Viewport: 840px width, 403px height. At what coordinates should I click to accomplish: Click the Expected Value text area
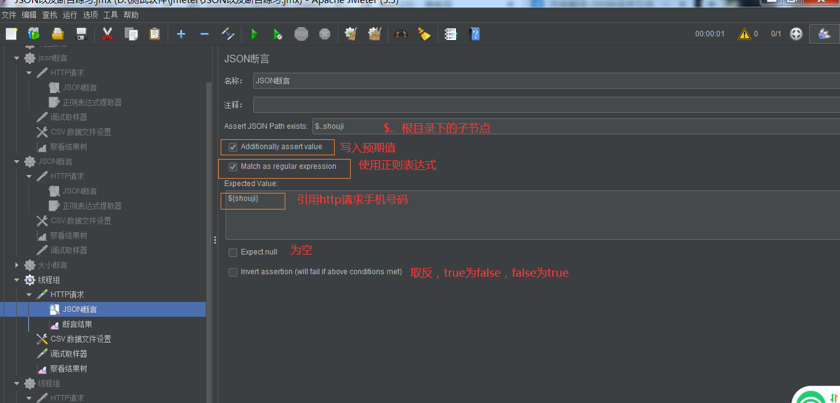(532, 215)
